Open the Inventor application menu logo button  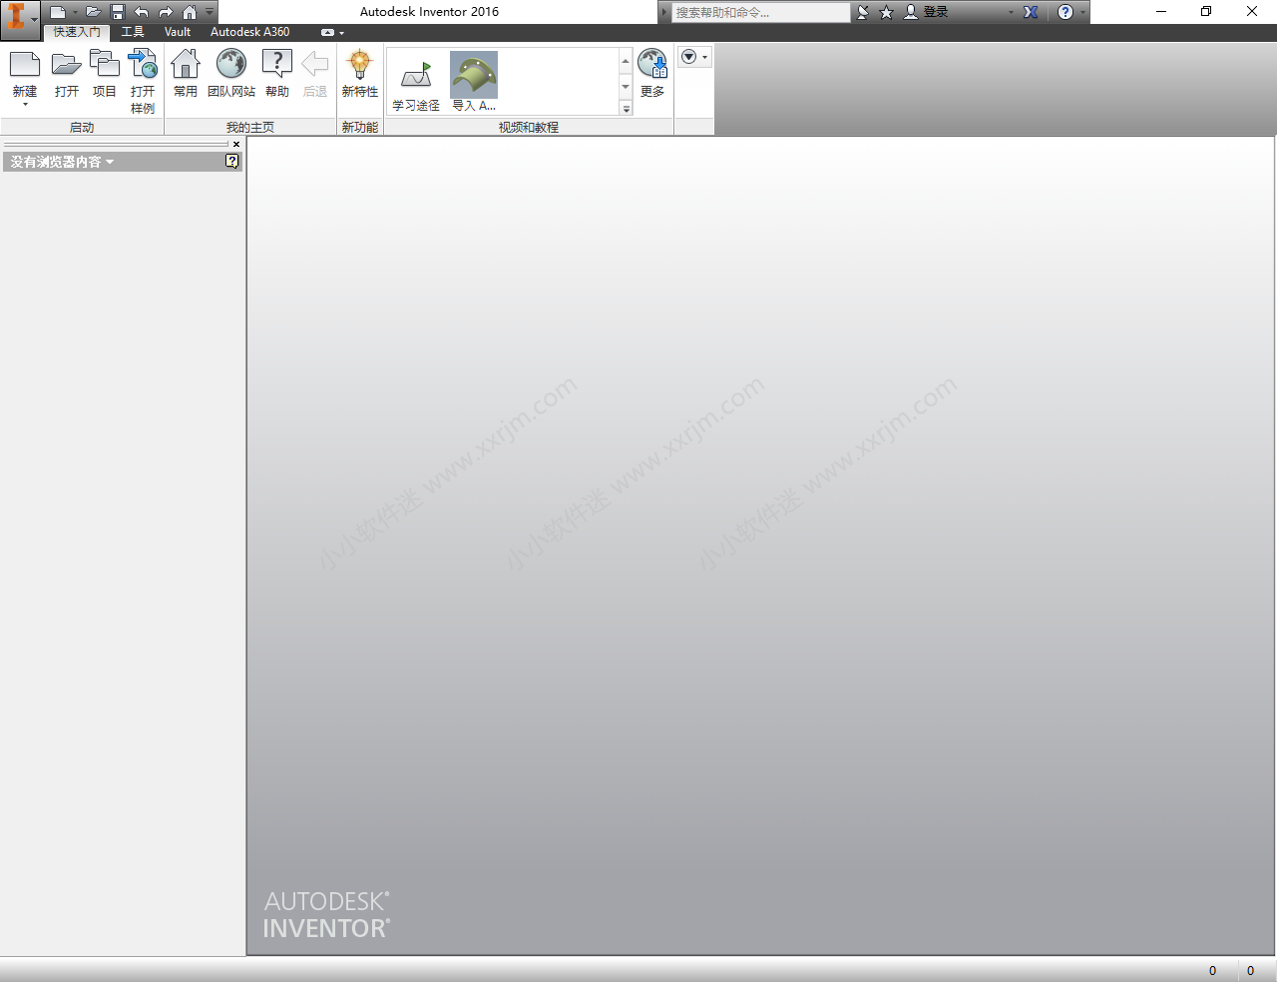[20, 18]
